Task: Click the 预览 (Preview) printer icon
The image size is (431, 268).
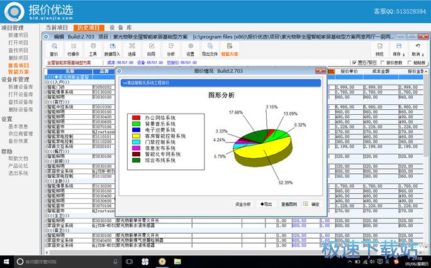Action: 379,49
